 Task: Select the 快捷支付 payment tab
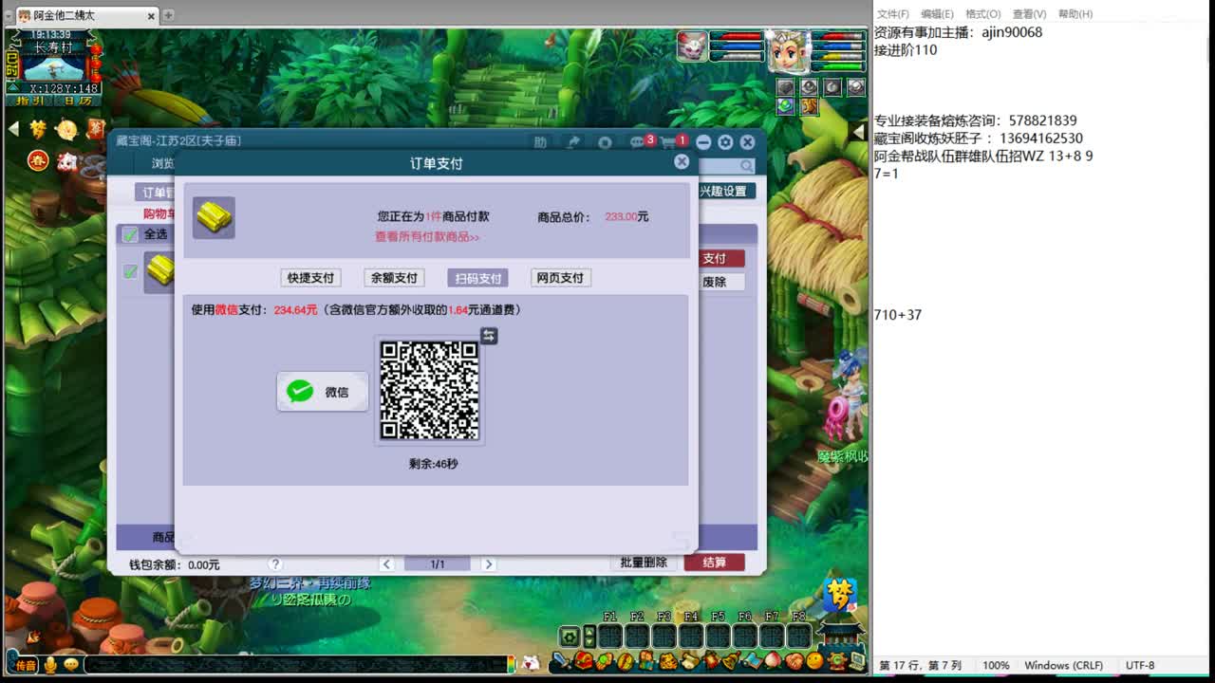click(x=311, y=278)
